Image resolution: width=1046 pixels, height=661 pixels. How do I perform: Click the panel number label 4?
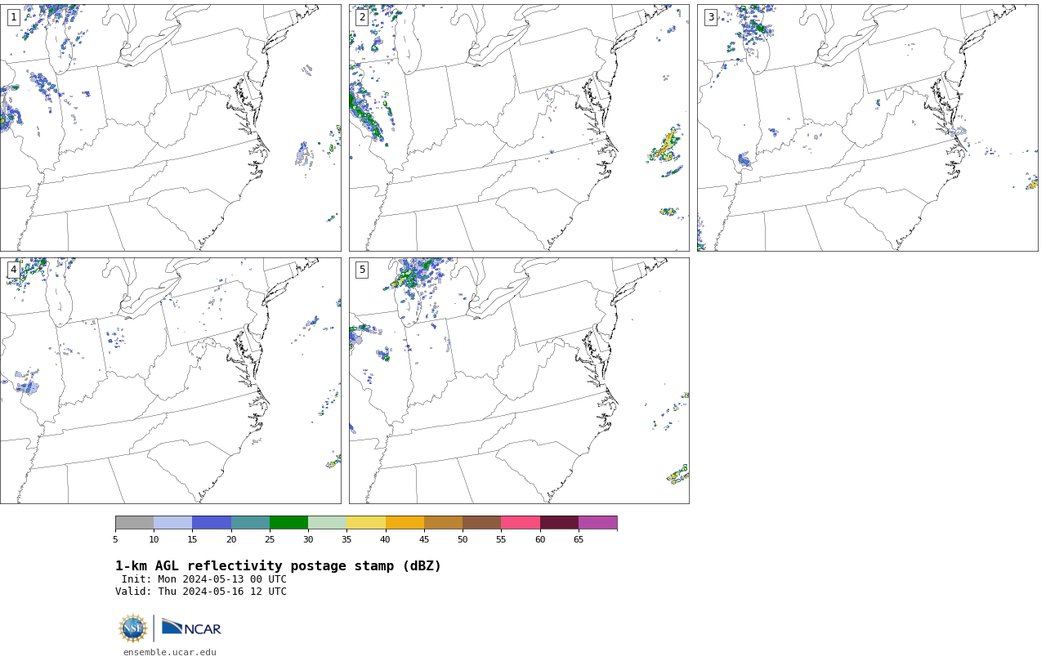pyautogui.click(x=13, y=270)
